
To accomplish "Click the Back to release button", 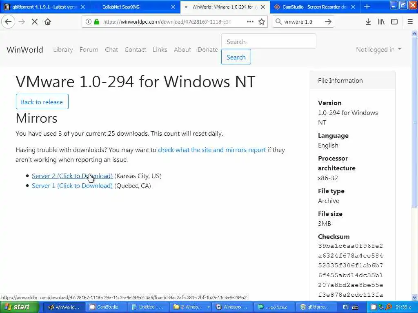I will pyautogui.click(x=42, y=101).
